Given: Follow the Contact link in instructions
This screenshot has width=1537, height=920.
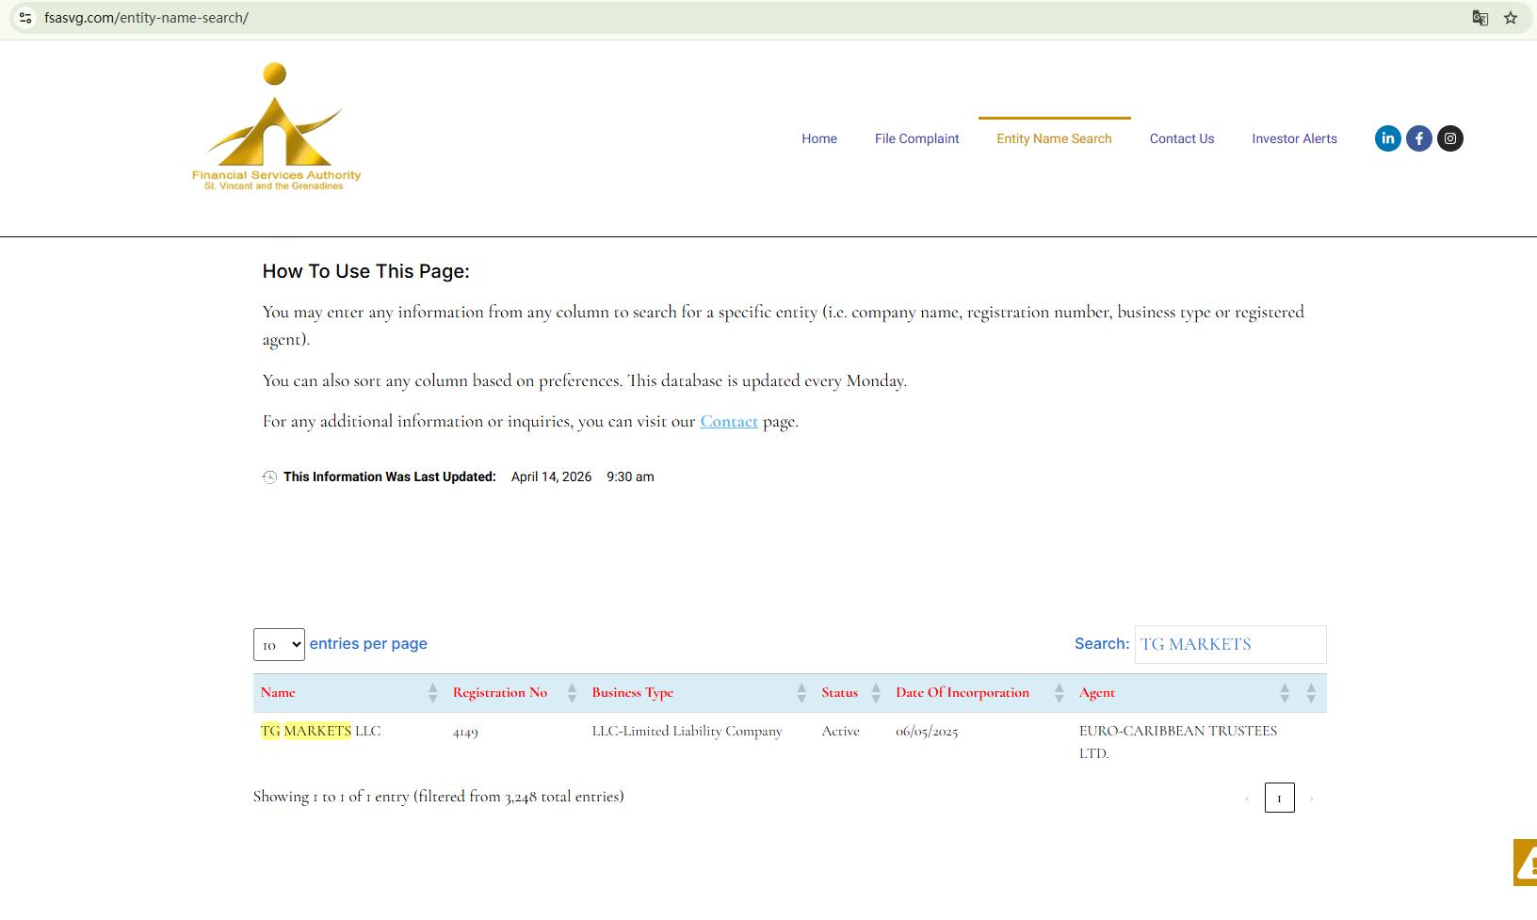Looking at the screenshot, I should tap(728, 422).
